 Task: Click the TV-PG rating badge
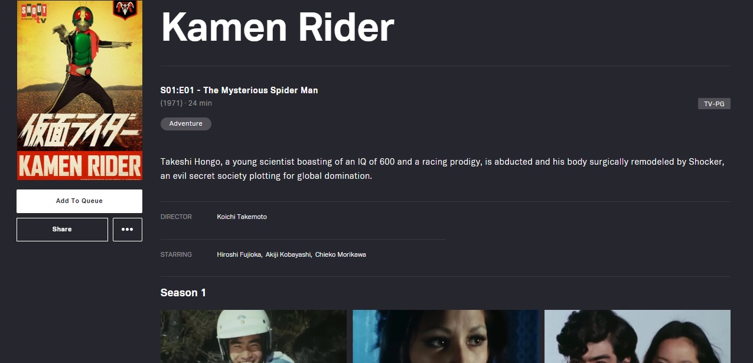click(714, 104)
